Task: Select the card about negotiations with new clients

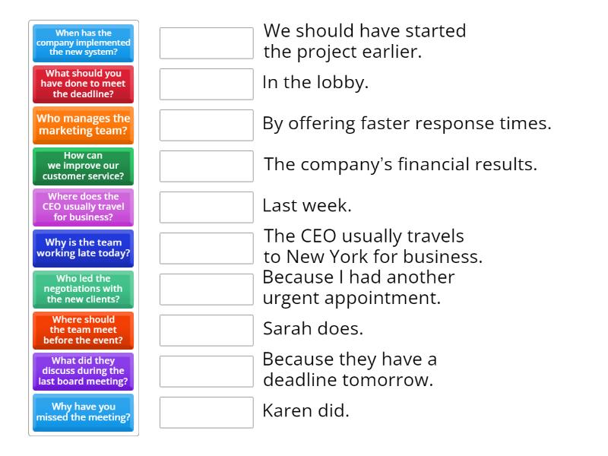Action: tap(83, 289)
